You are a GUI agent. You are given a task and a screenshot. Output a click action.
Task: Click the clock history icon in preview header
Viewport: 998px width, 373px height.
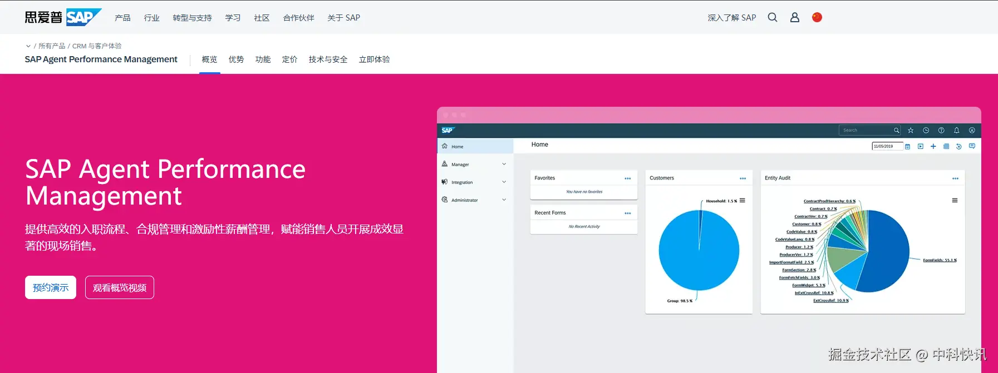tap(926, 130)
